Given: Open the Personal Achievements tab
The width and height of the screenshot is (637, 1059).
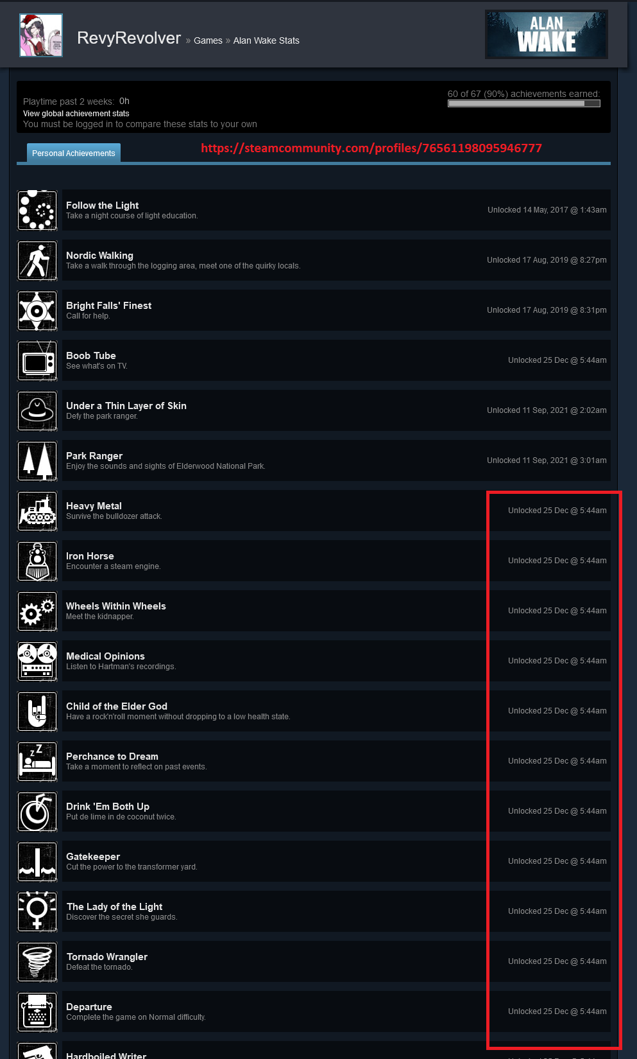Looking at the screenshot, I should click(x=74, y=153).
